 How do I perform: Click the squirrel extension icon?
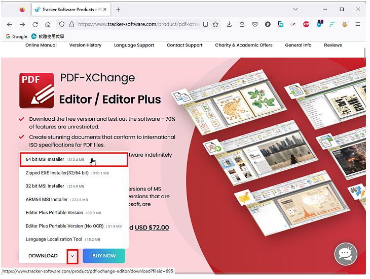pos(345,24)
